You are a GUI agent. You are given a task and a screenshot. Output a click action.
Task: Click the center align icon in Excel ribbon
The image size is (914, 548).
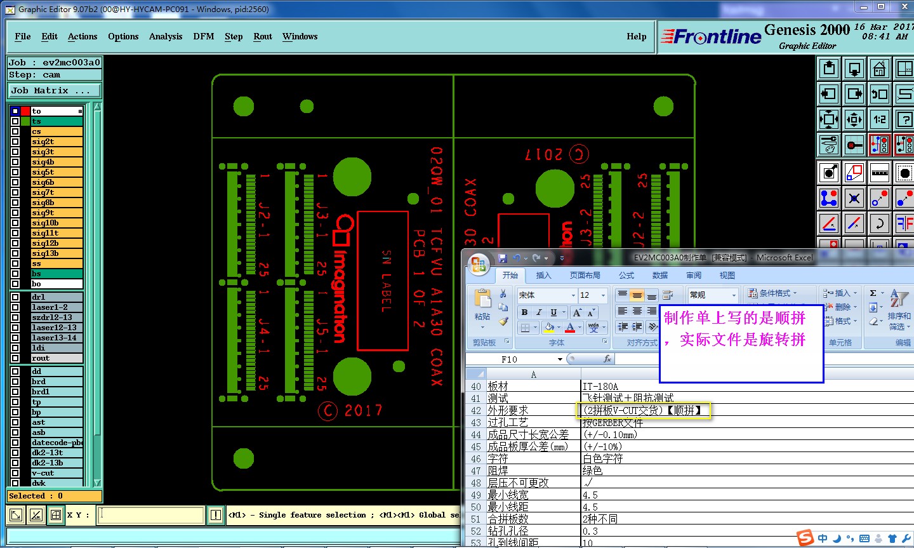coord(637,311)
